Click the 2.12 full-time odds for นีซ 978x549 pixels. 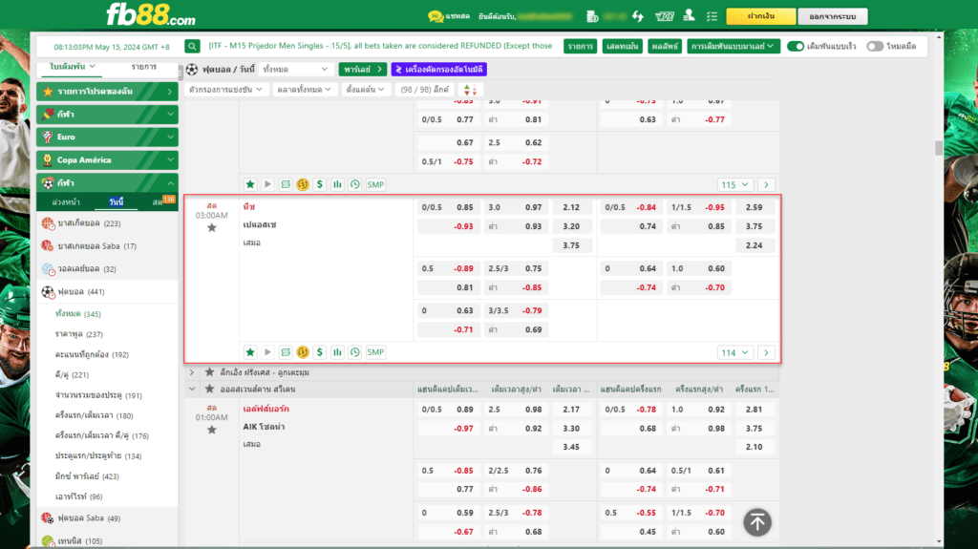click(571, 207)
